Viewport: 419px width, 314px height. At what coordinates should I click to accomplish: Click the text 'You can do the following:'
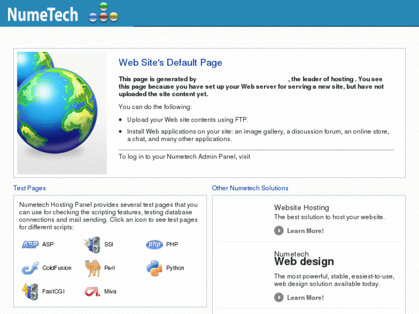tap(155, 107)
